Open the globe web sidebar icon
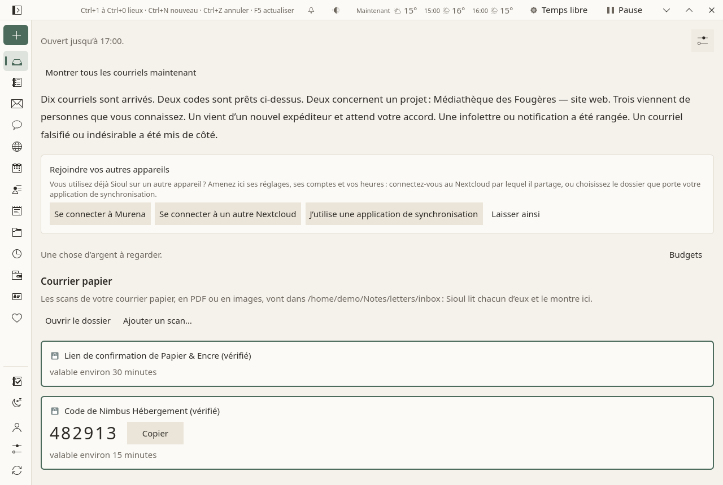The height and width of the screenshot is (485, 723). [x=17, y=147]
